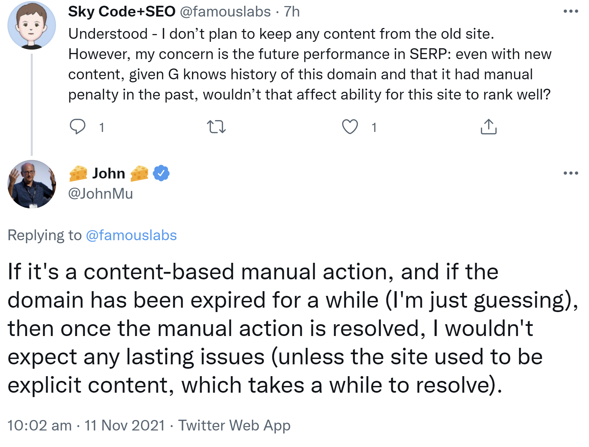Open the share icon on the tweet
Viewport: 589px width, 447px height.
[x=490, y=127]
